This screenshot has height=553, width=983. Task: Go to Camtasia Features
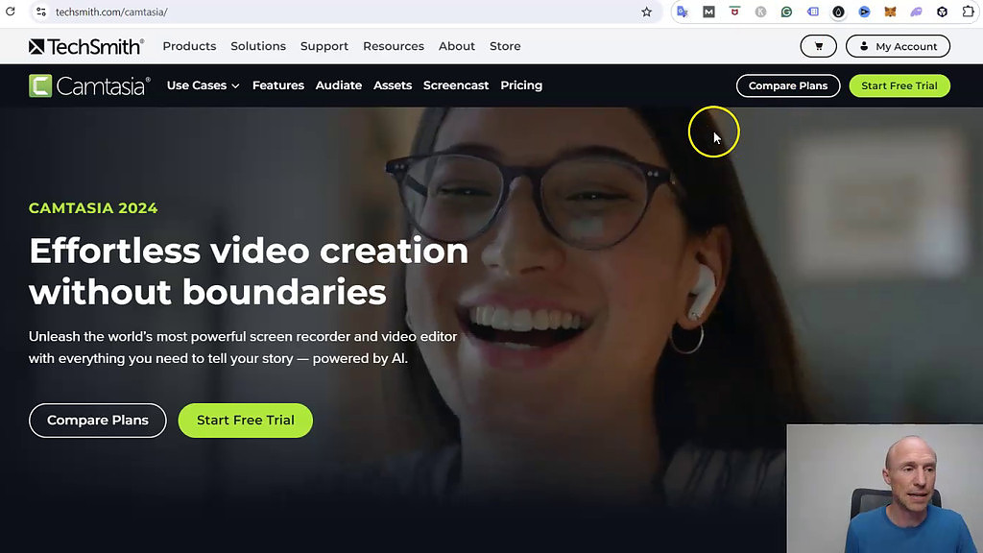click(278, 85)
